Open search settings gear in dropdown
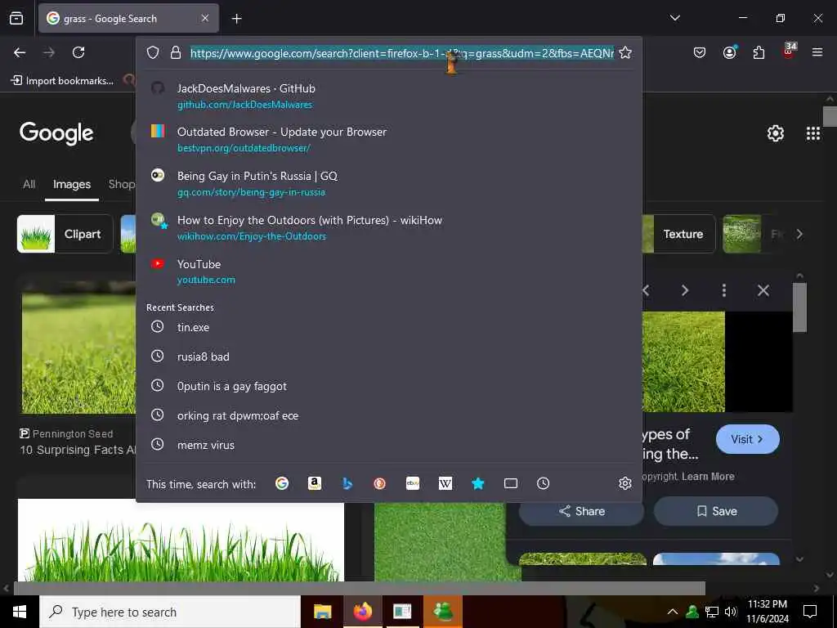The height and width of the screenshot is (628, 837). 625,483
